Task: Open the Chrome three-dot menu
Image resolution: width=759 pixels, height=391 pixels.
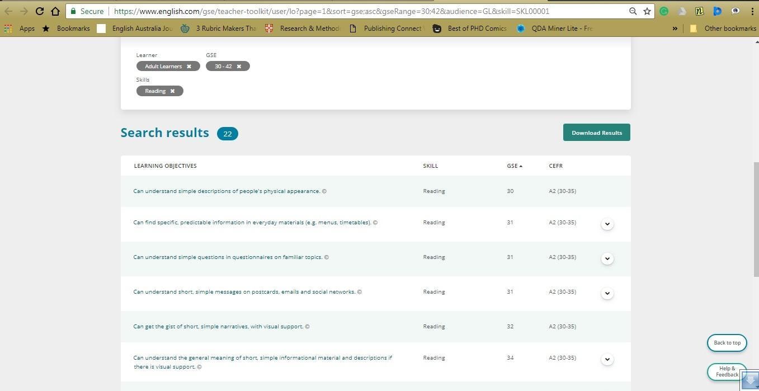Action: pyautogui.click(x=752, y=11)
